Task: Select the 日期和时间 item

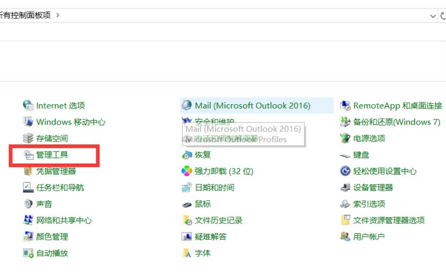Action: [214, 188]
